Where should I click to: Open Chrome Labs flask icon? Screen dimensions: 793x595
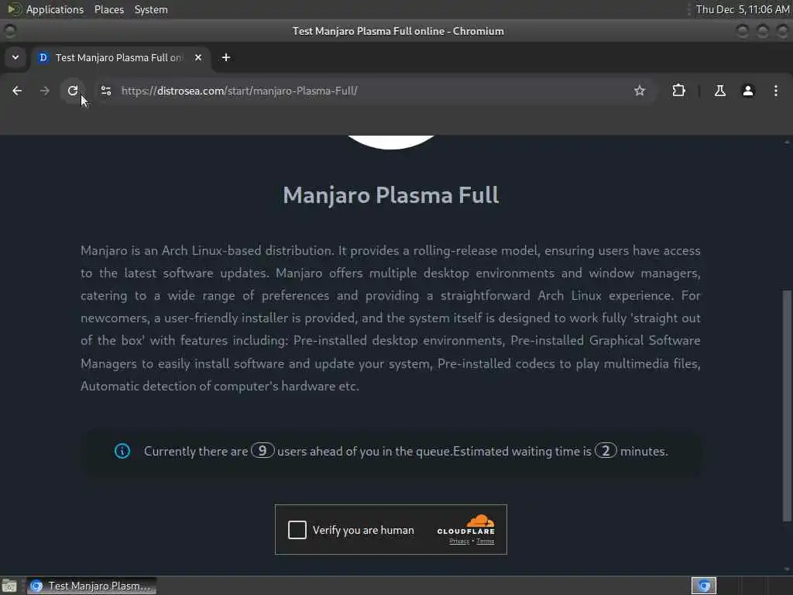click(719, 91)
